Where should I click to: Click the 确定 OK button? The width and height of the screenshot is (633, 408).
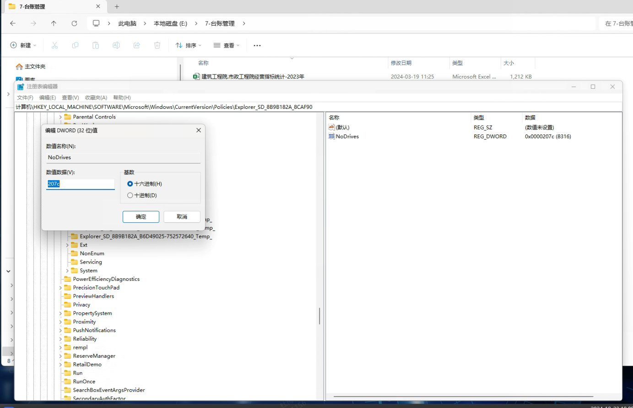(x=141, y=217)
